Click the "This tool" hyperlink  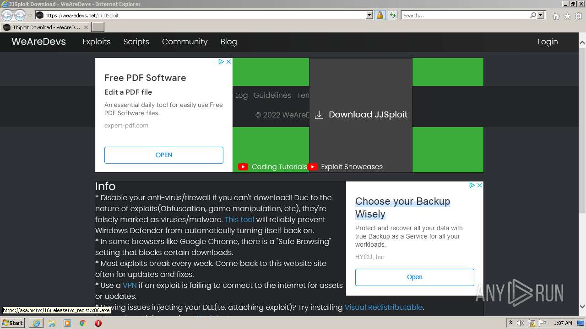click(x=239, y=219)
